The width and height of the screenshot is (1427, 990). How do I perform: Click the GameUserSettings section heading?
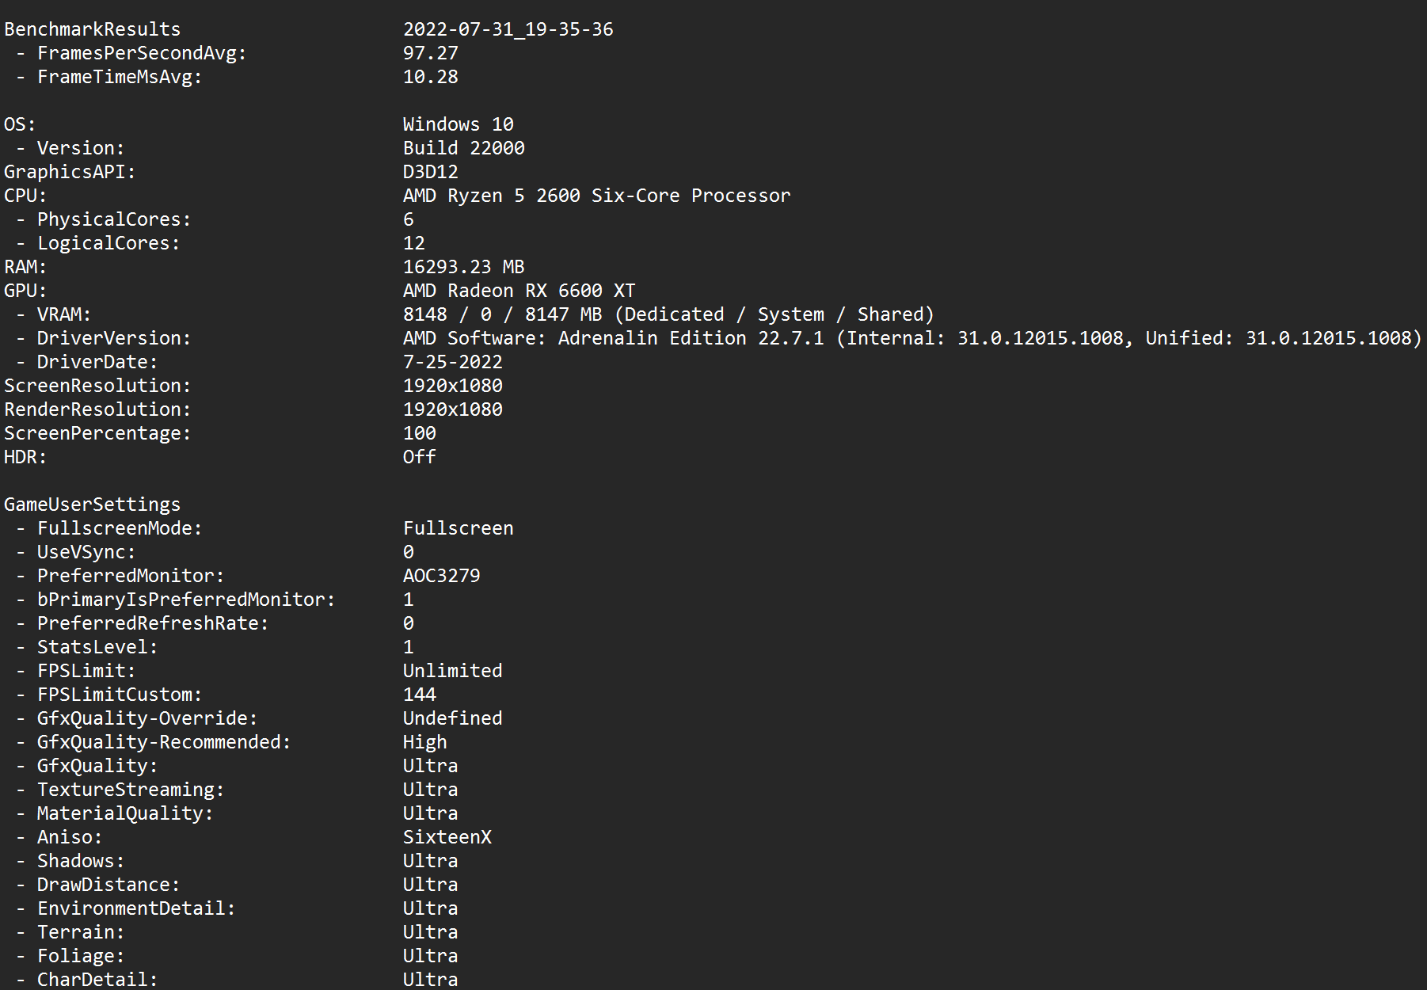(92, 505)
